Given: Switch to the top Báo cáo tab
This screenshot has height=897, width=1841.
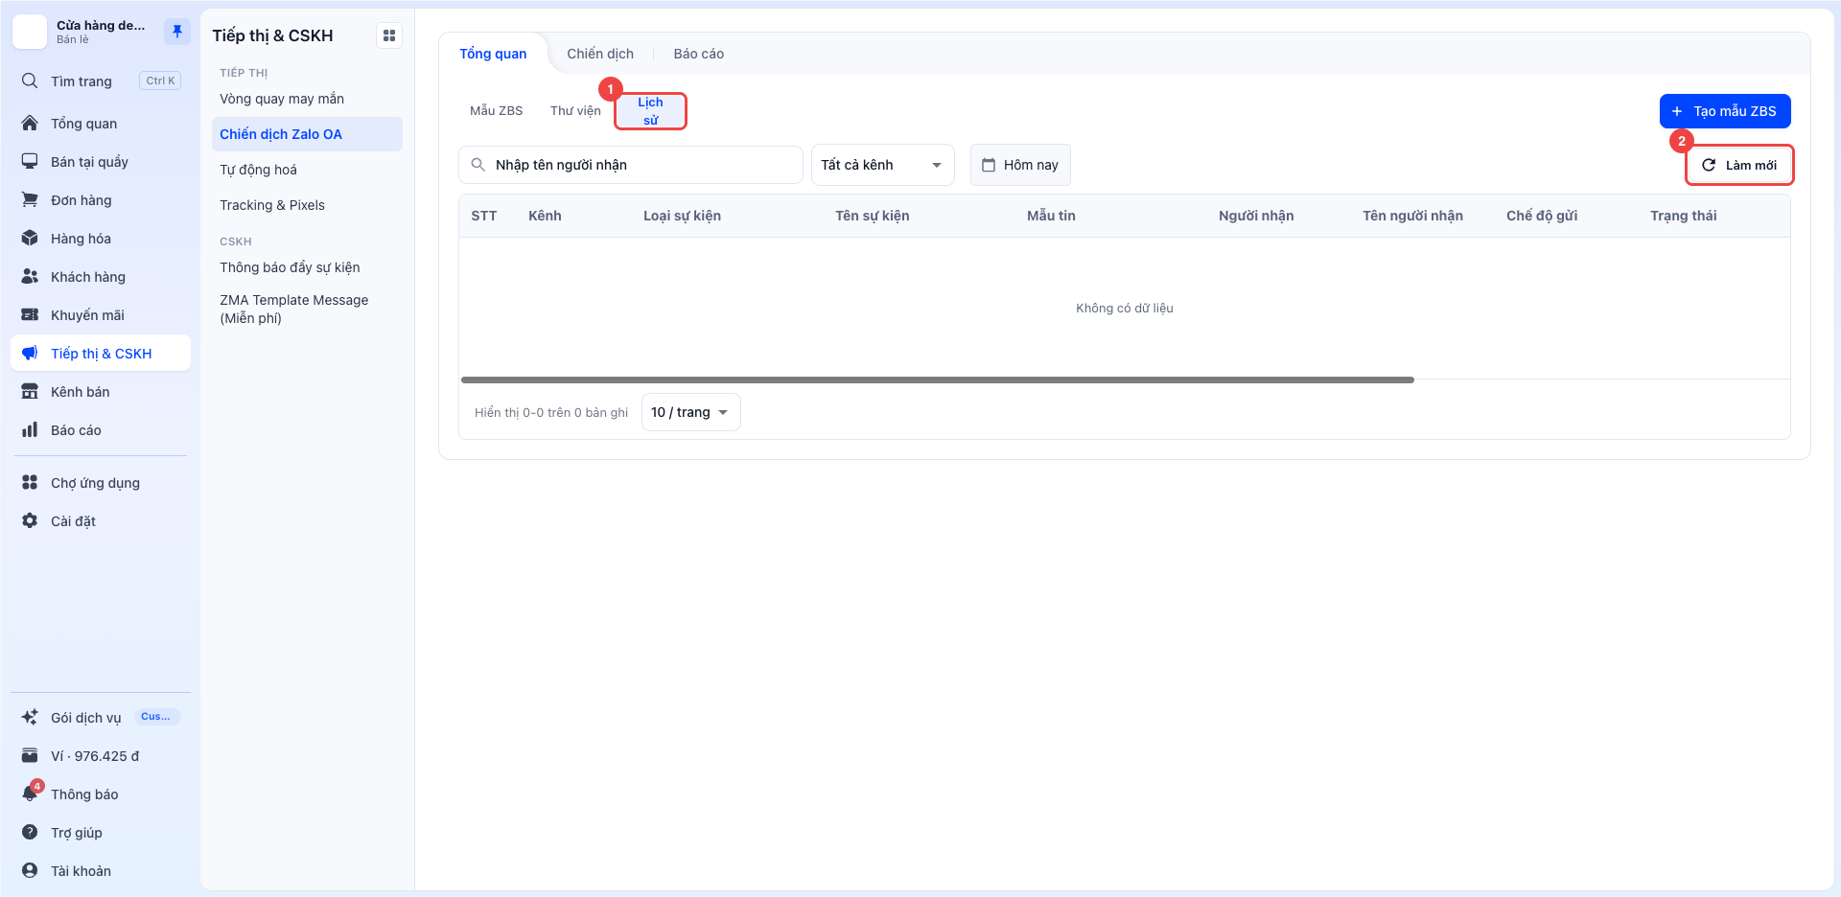Looking at the screenshot, I should pyautogui.click(x=698, y=54).
